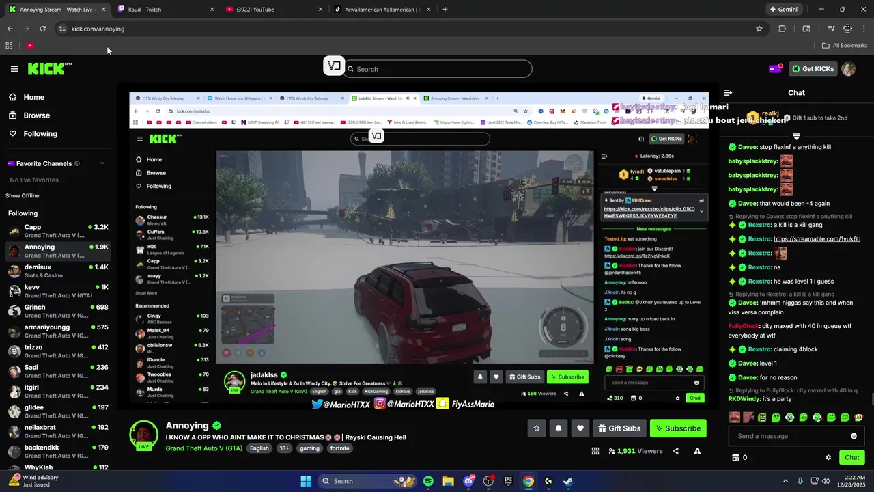This screenshot has width=874, height=492.
Task: Open Capp channel in Following list
Action: pos(58,231)
